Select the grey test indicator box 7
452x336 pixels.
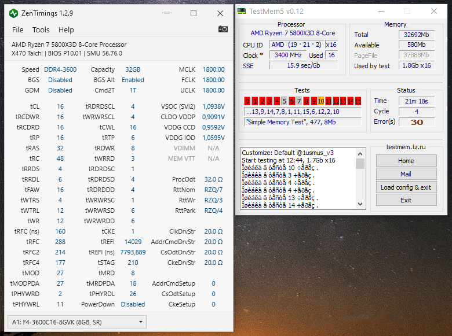tap(299, 101)
